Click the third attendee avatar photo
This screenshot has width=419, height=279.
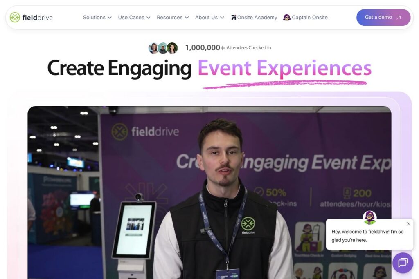(172, 48)
